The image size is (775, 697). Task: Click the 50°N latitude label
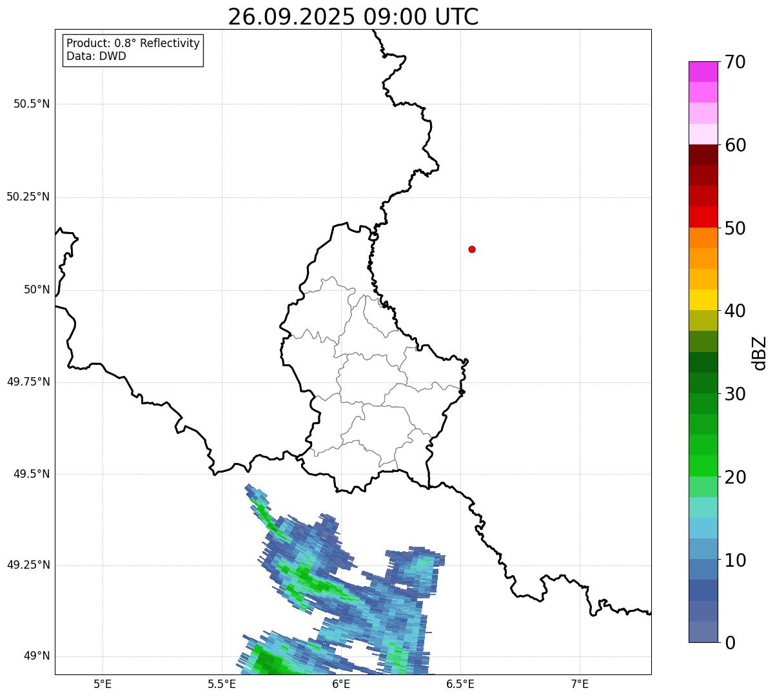(37, 290)
